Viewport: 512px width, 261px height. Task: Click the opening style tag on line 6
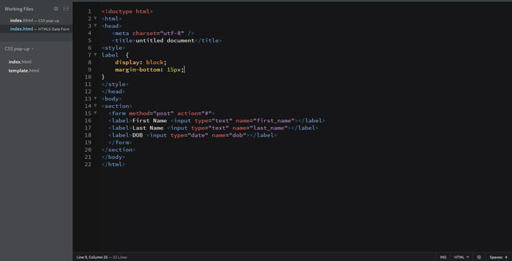click(113, 48)
